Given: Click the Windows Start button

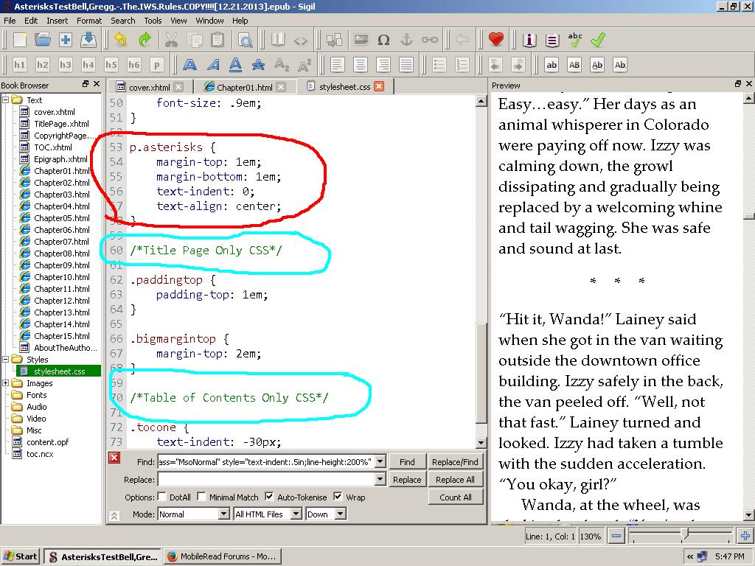Looking at the screenshot, I should 21,556.
